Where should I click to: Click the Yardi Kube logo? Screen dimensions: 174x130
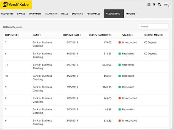click(16, 5)
